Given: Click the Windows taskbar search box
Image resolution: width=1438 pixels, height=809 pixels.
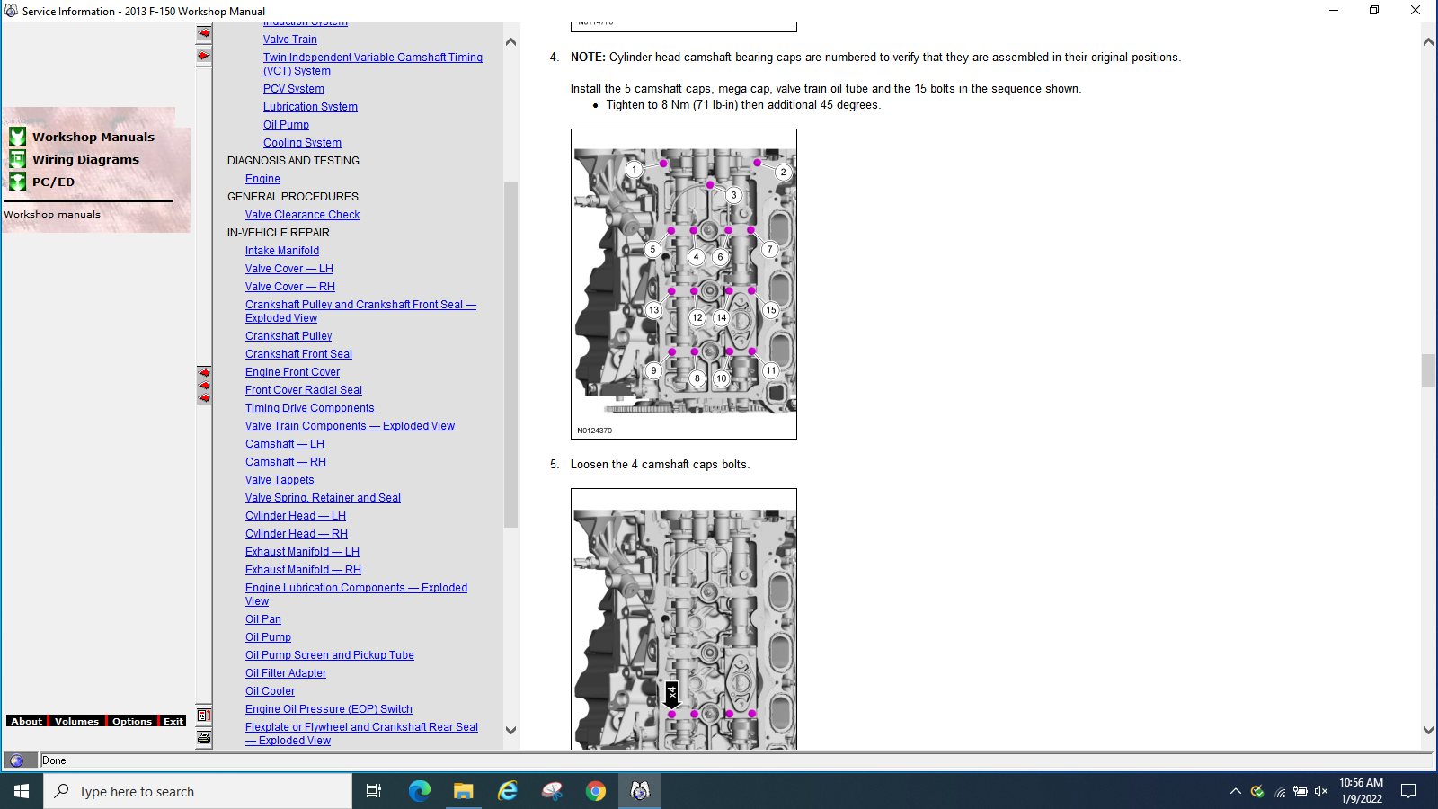Looking at the screenshot, I should pyautogui.click(x=198, y=791).
